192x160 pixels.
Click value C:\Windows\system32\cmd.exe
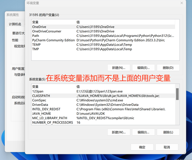(x=100, y=100)
